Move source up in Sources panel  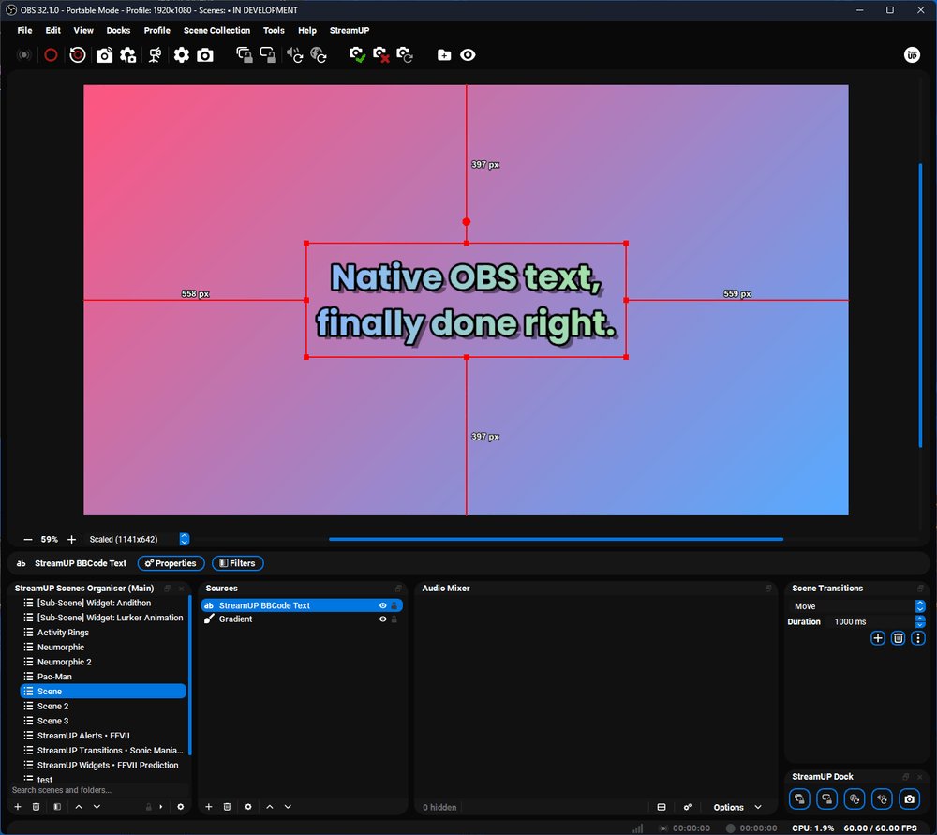[x=270, y=806]
